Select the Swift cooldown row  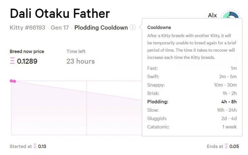[x=192, y=77]
